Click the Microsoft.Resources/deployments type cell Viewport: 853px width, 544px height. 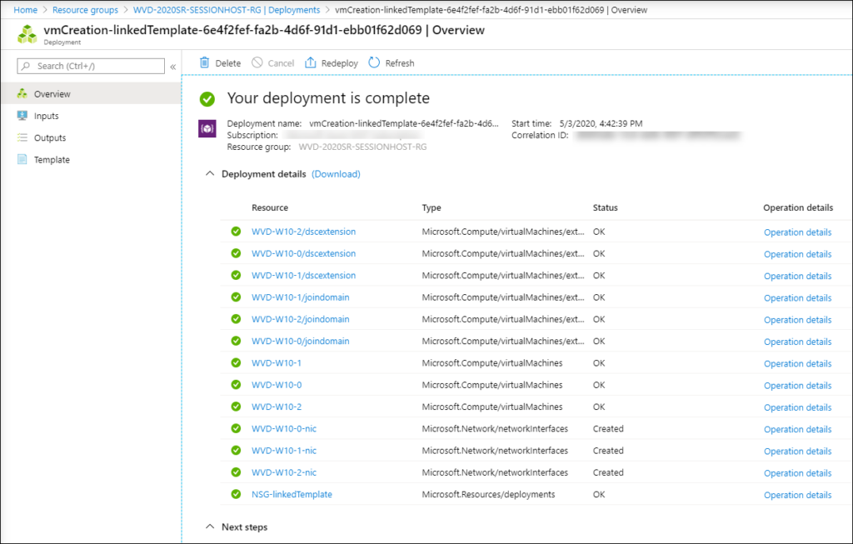488,494
